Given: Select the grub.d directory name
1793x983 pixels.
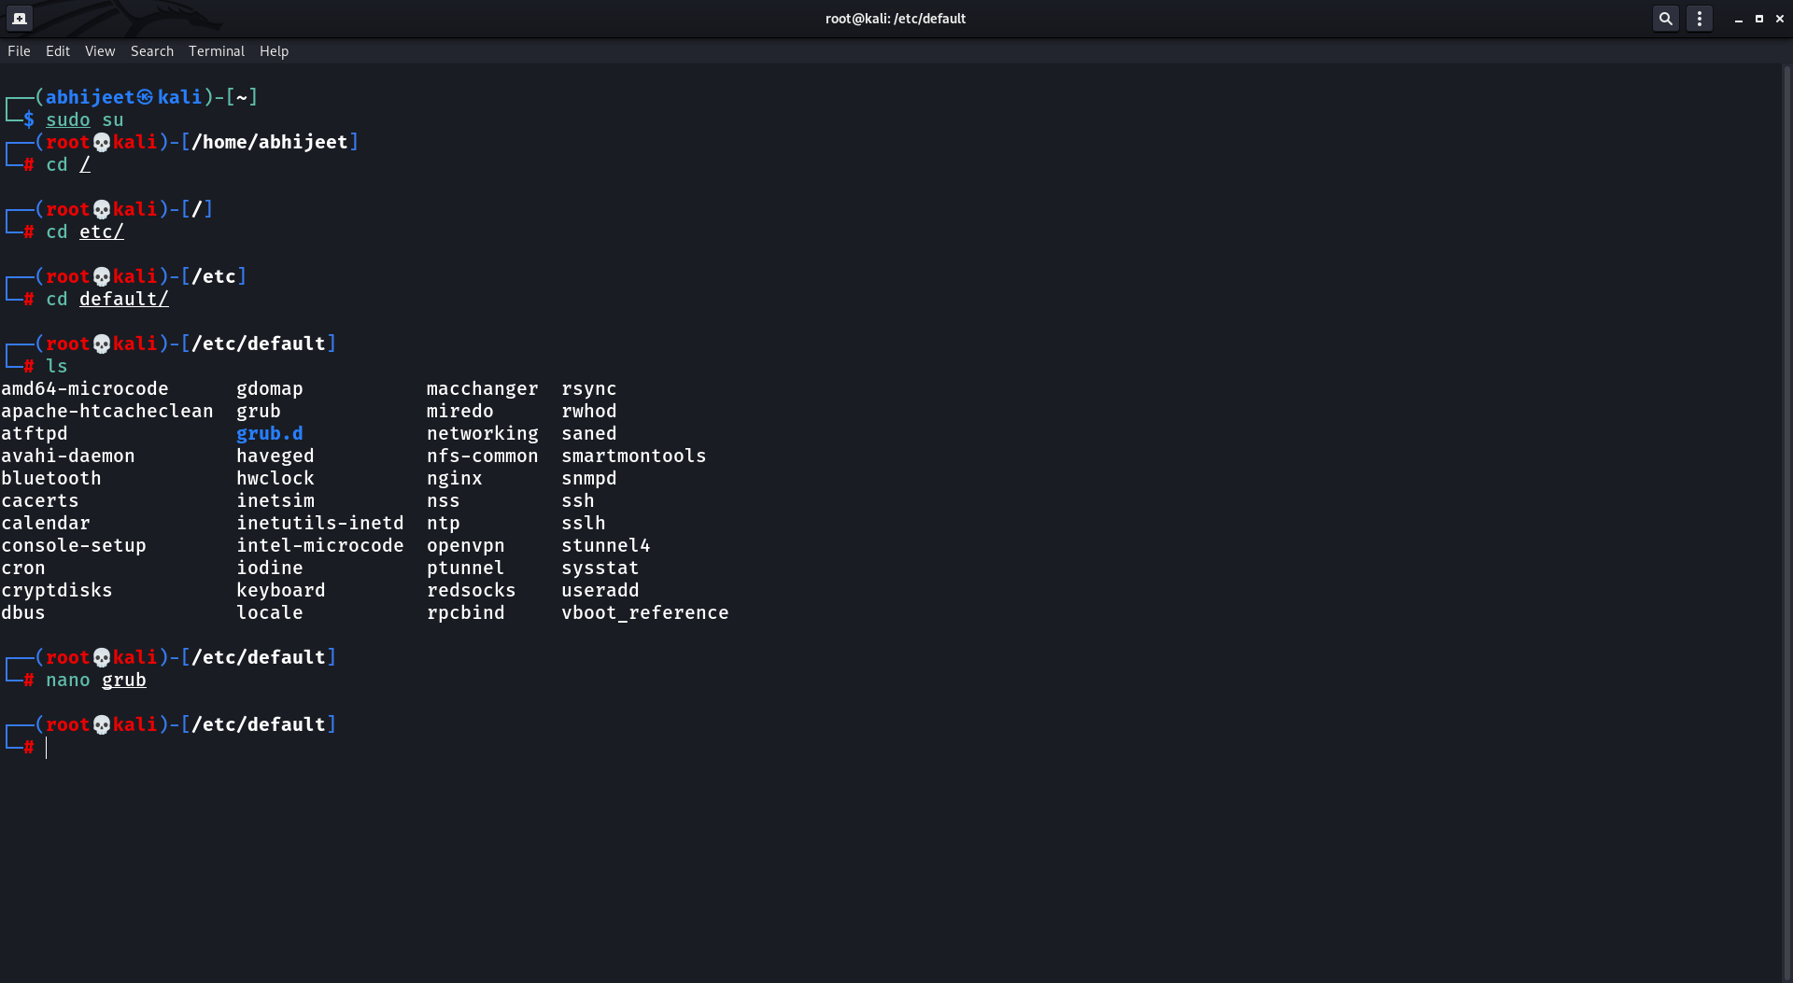Looking at the screenshot, I should [x=269, y=433].
